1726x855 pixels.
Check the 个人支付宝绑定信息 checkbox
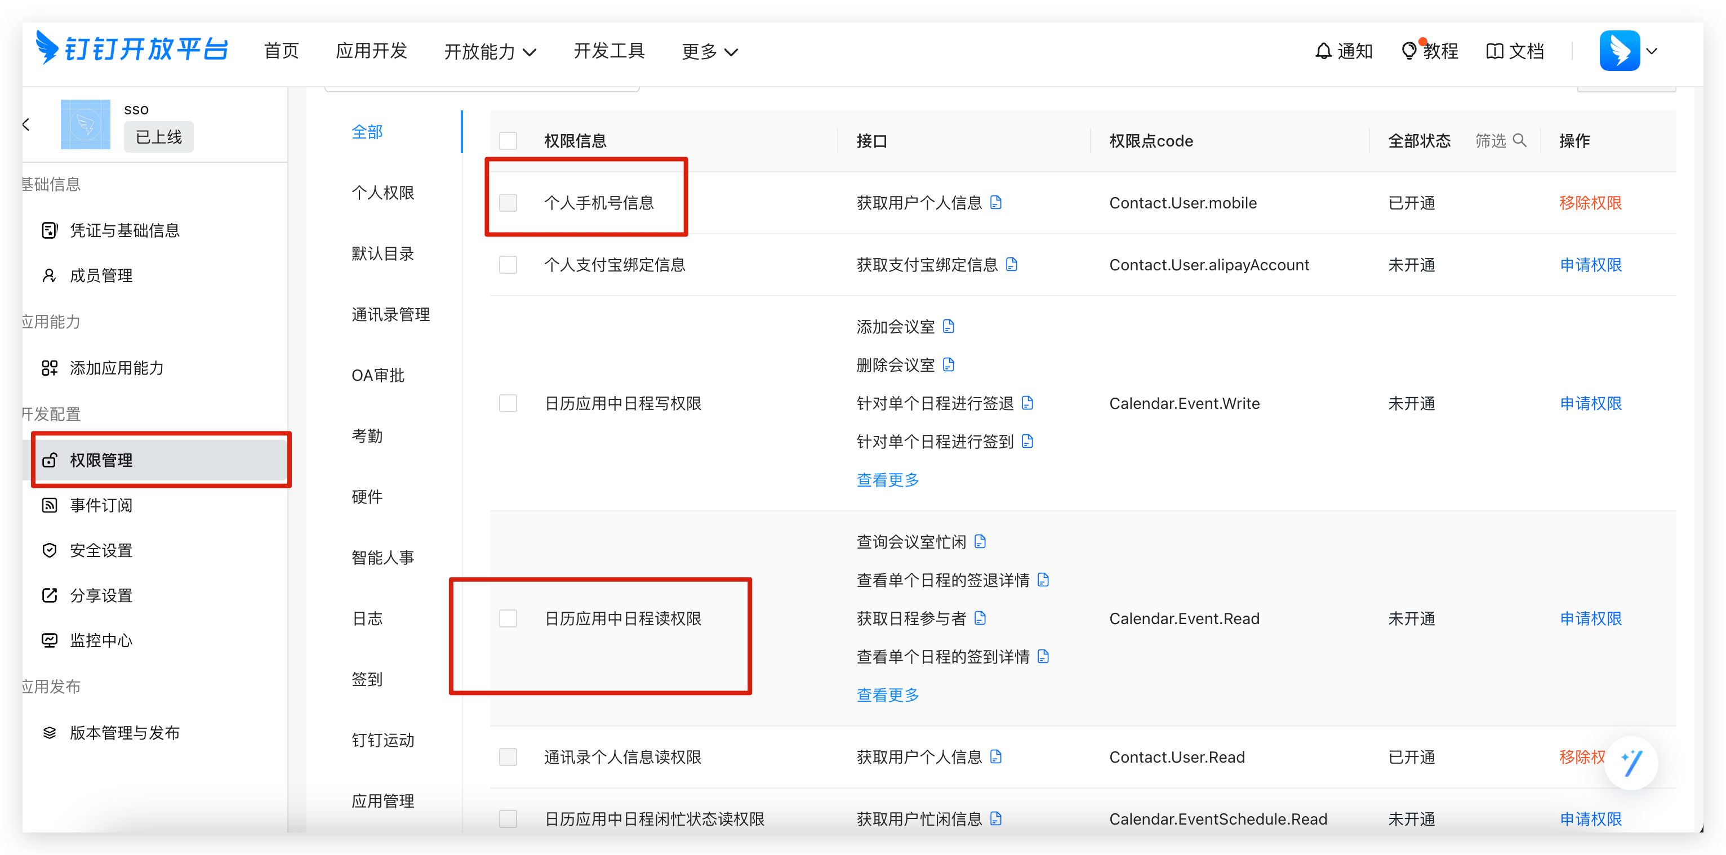point(508,265)
